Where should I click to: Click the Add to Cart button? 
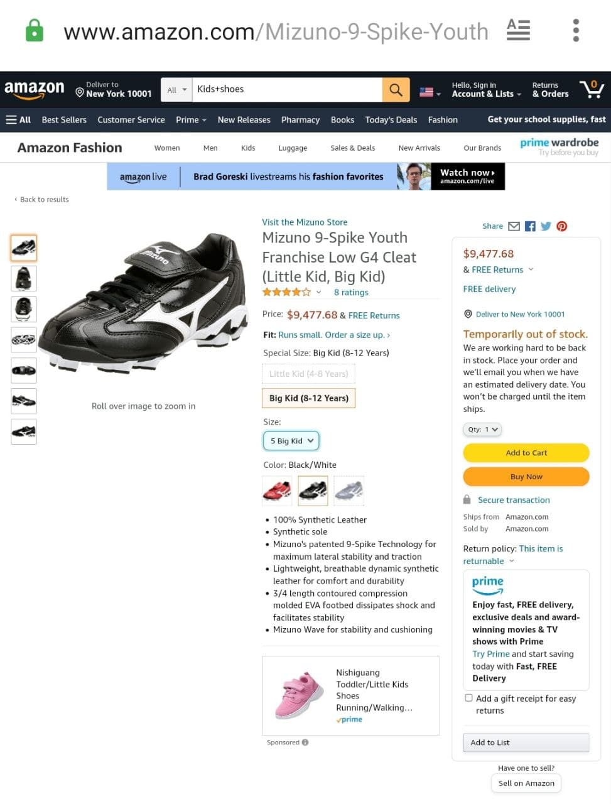tap(526, 453)
